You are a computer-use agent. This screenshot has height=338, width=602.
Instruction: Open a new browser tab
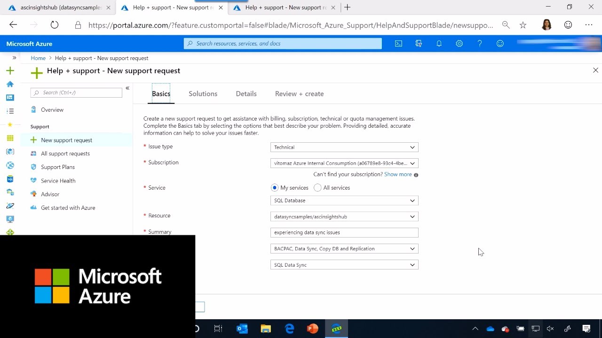pos(347,8)
